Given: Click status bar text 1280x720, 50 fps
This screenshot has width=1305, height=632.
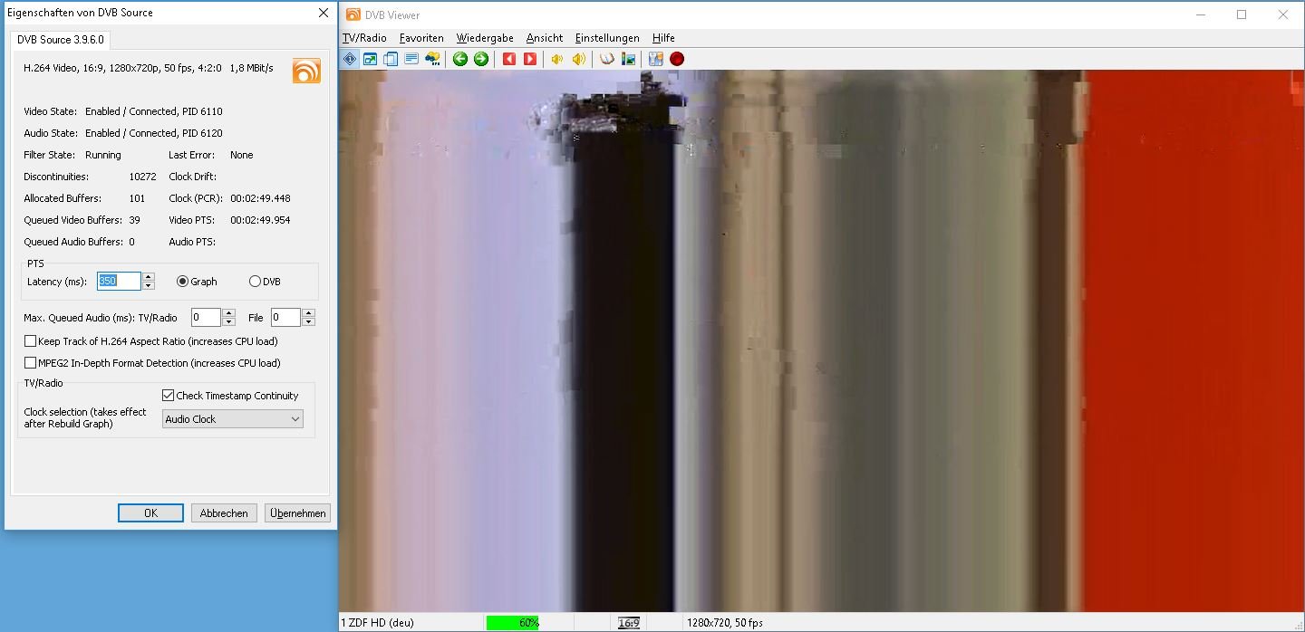Looking at the screenshot, I should (724, 623).
